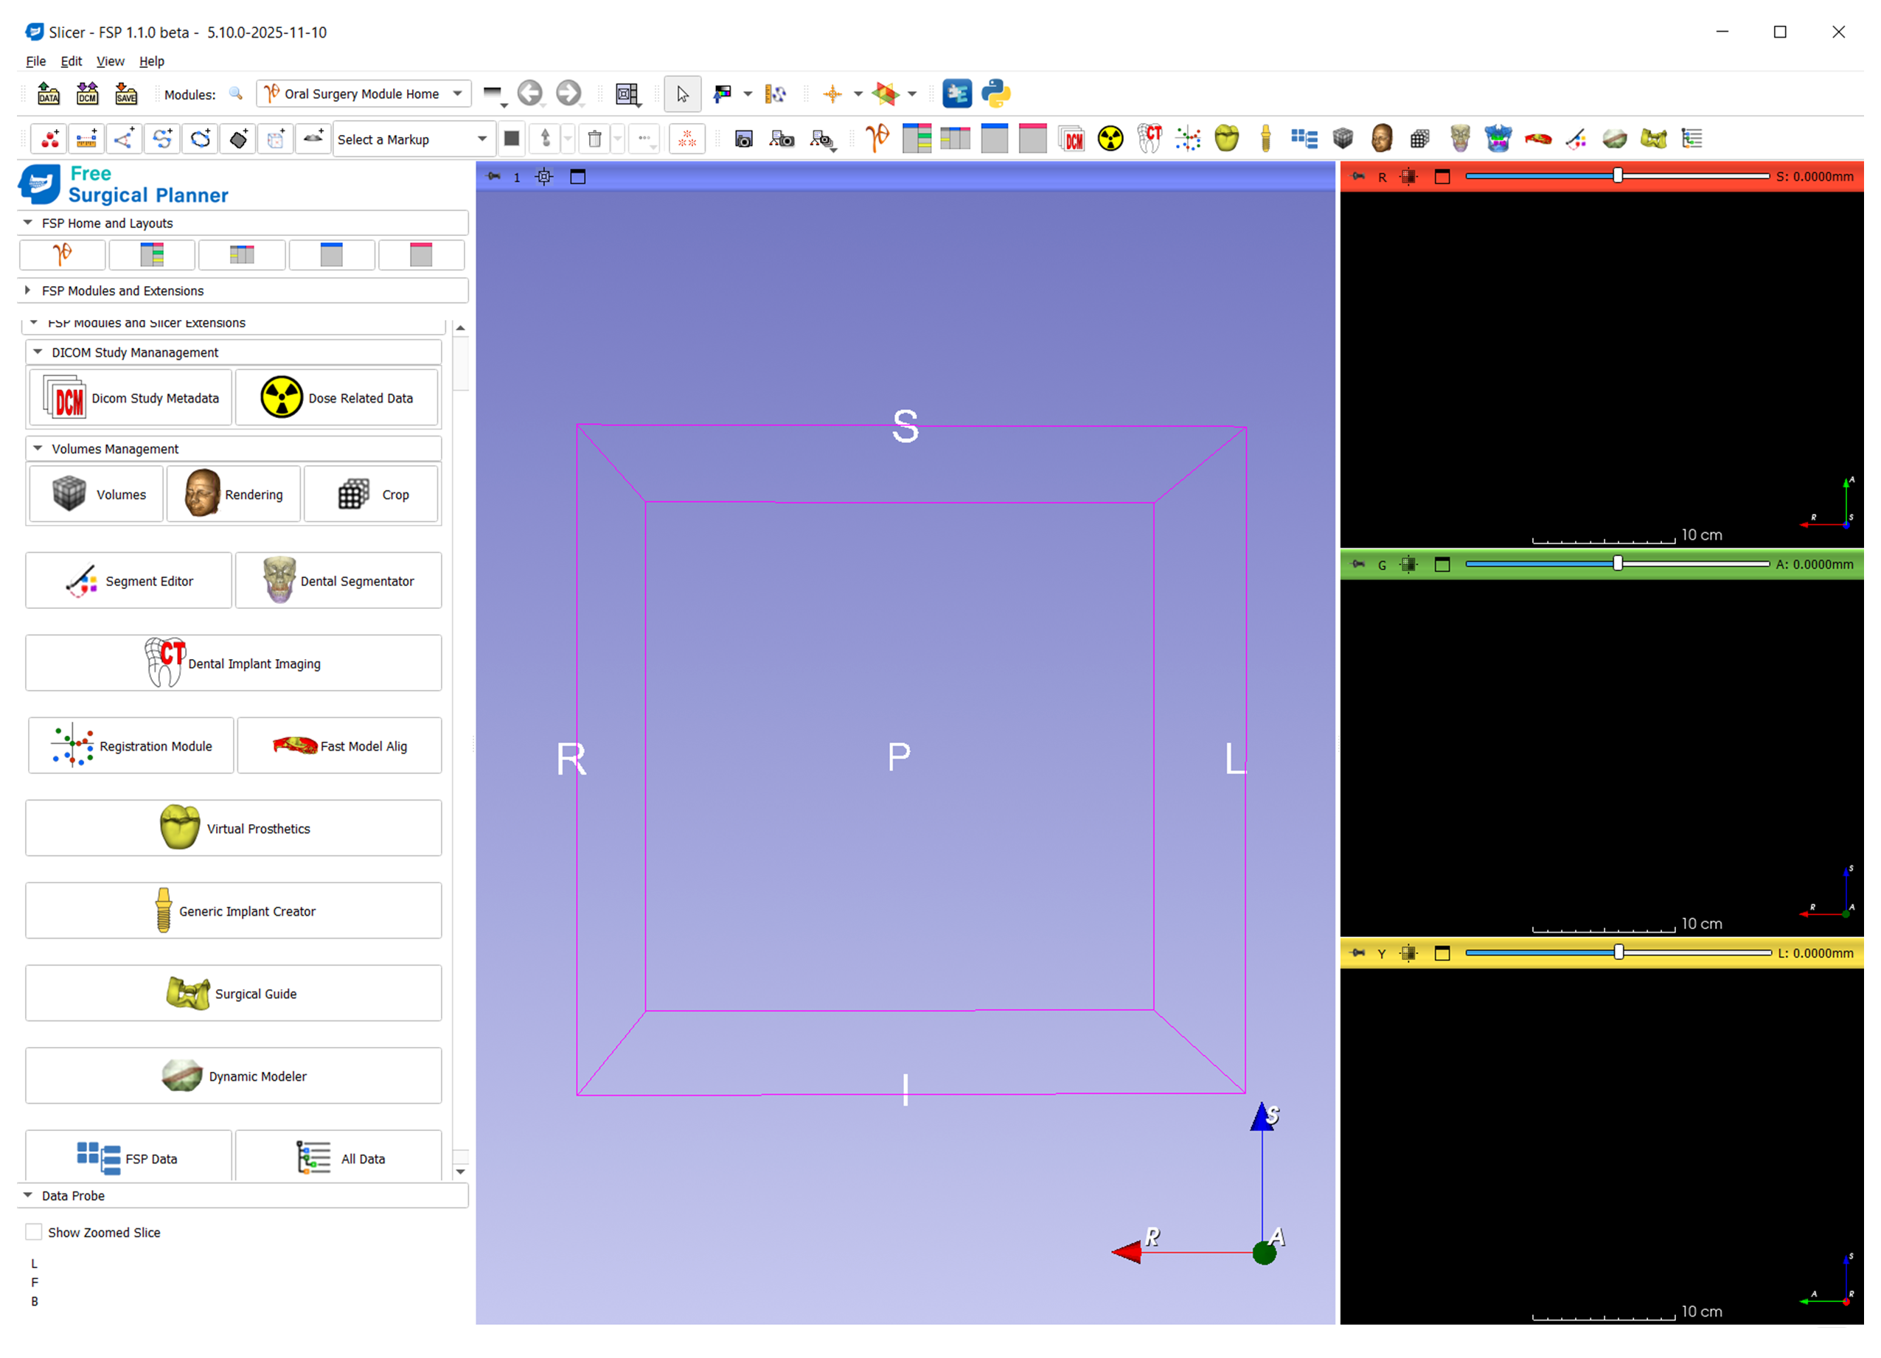Image resolution: width=1881 pixels, height=1358 pixels.
Task: Open the Virtual Prosthetics module
Action: pyautogui.click(x=233, y=827)
